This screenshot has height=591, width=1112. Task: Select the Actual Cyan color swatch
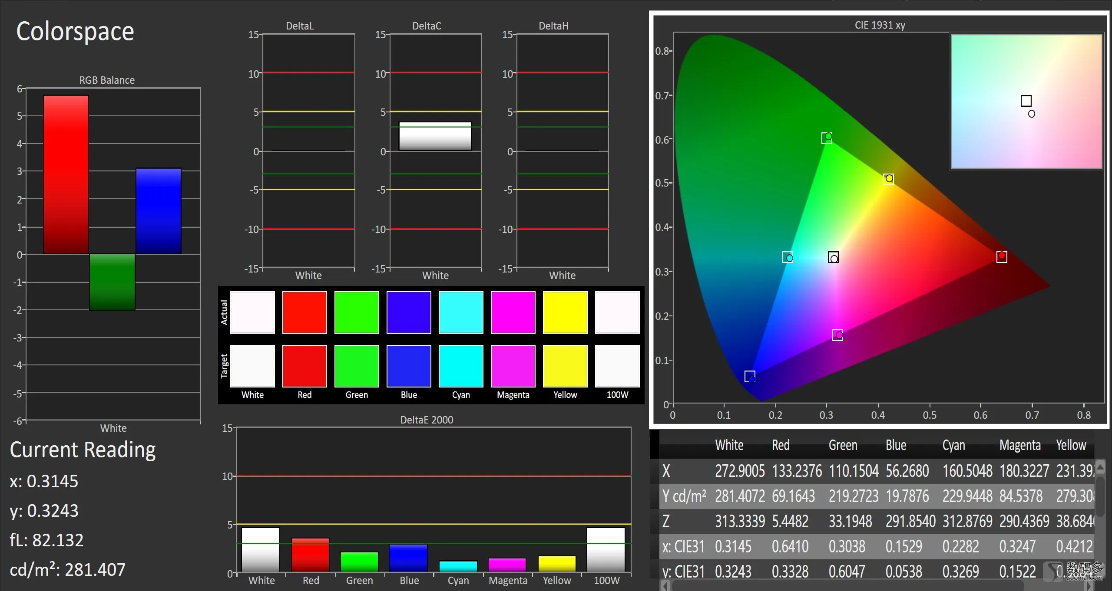(461, 312)
